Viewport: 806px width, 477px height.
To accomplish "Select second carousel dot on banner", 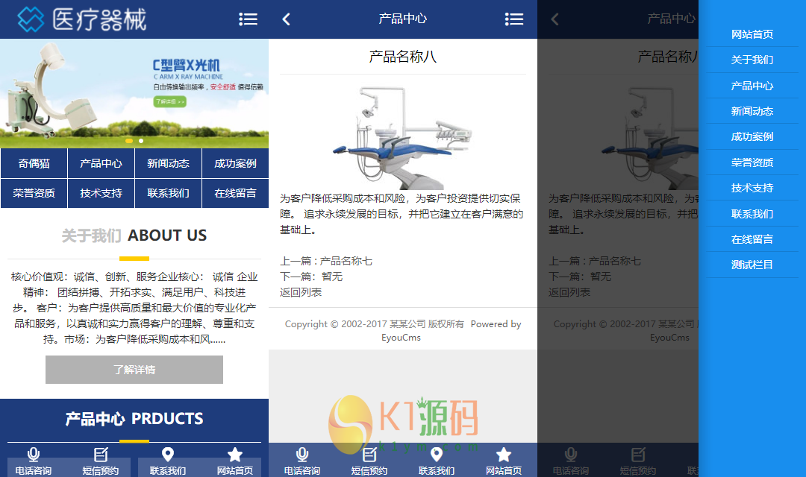I will (x=141, y=141).
